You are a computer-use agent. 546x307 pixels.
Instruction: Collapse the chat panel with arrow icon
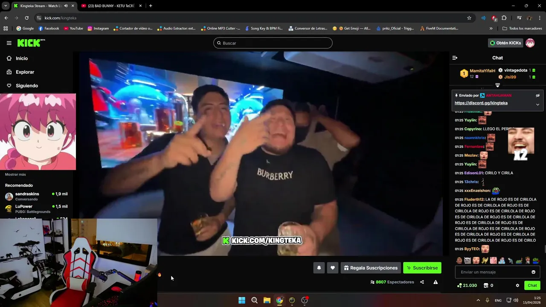click(x=455, y=58)
